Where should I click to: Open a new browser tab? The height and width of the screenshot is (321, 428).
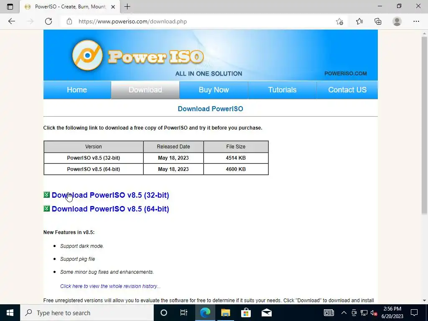127,7
